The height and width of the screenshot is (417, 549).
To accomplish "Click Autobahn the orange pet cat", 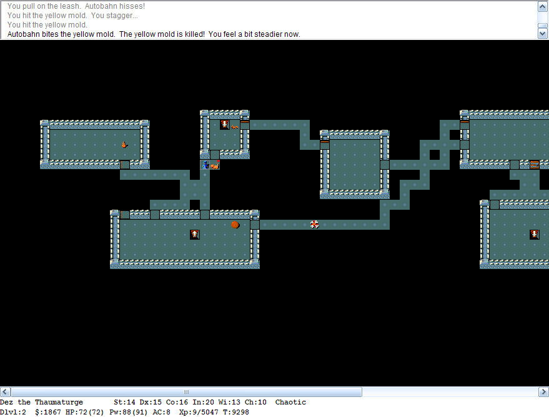I will click(215, 165).
